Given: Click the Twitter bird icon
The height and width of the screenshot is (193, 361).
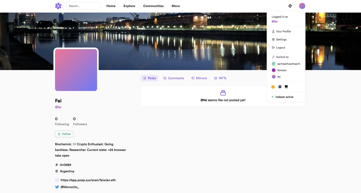Looking at the screenshot, I should [57, 187].
